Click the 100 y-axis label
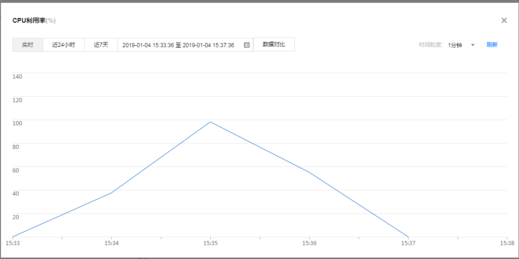 tap(18, 123)
